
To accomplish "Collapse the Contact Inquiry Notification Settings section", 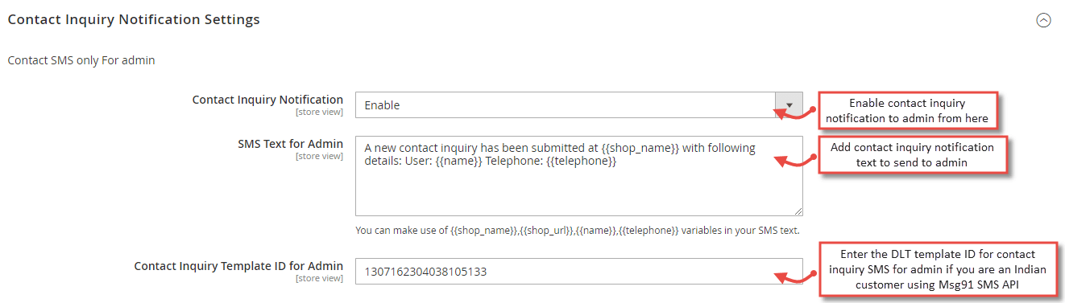I will (x=1043, y=21).
